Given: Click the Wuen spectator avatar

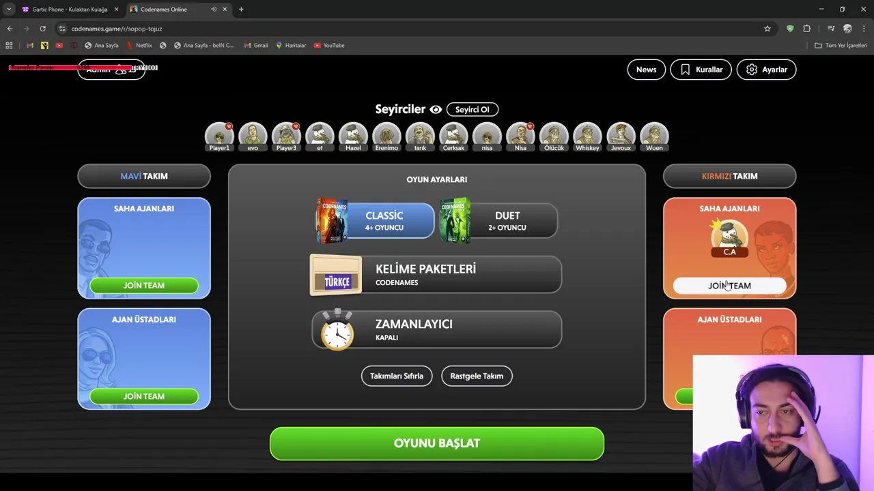Looking at the screenshot, I should pos(654,136).
